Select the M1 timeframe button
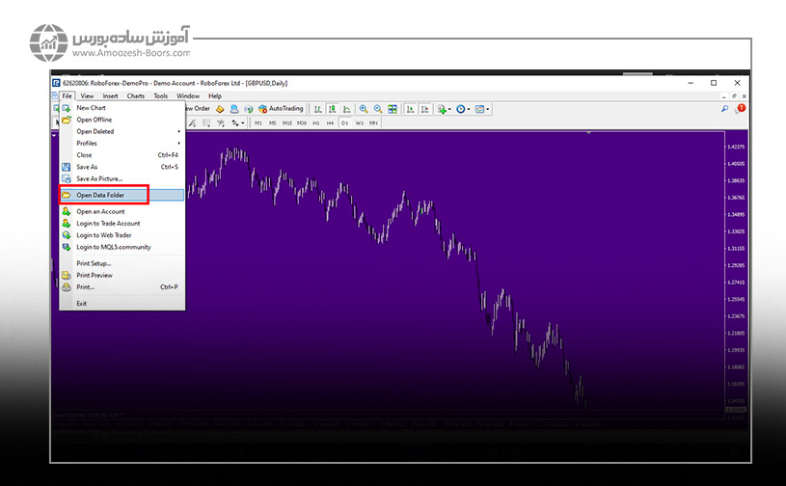The width and height of the screenshot is (786, 486). click(x=258, y=122)
